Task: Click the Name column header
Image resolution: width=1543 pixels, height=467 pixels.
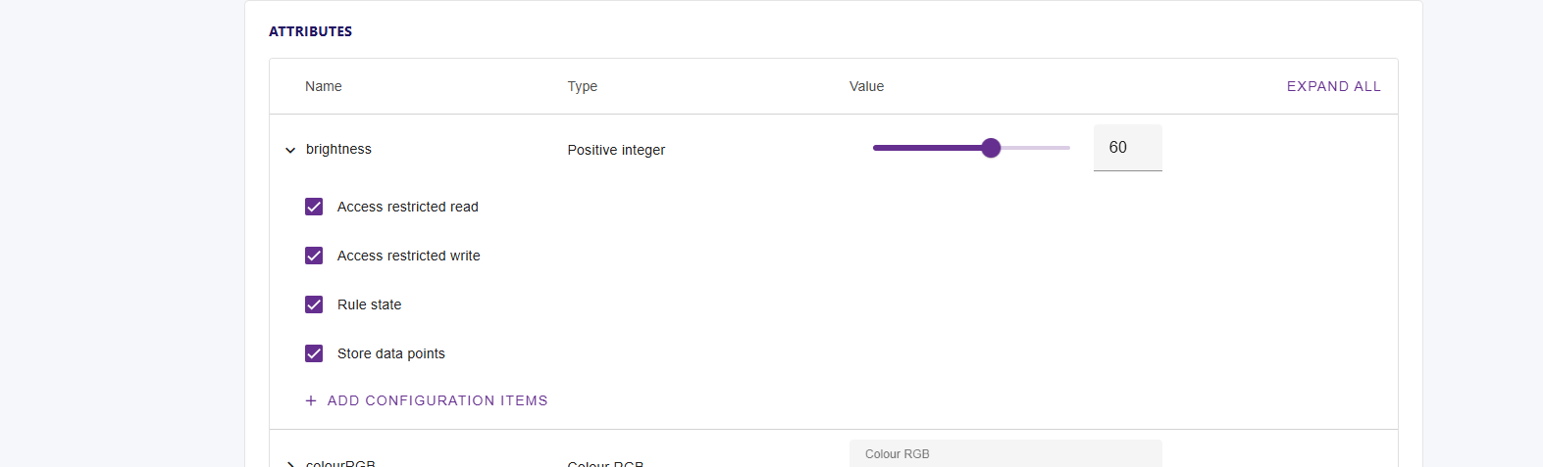Action: point(324,86)
